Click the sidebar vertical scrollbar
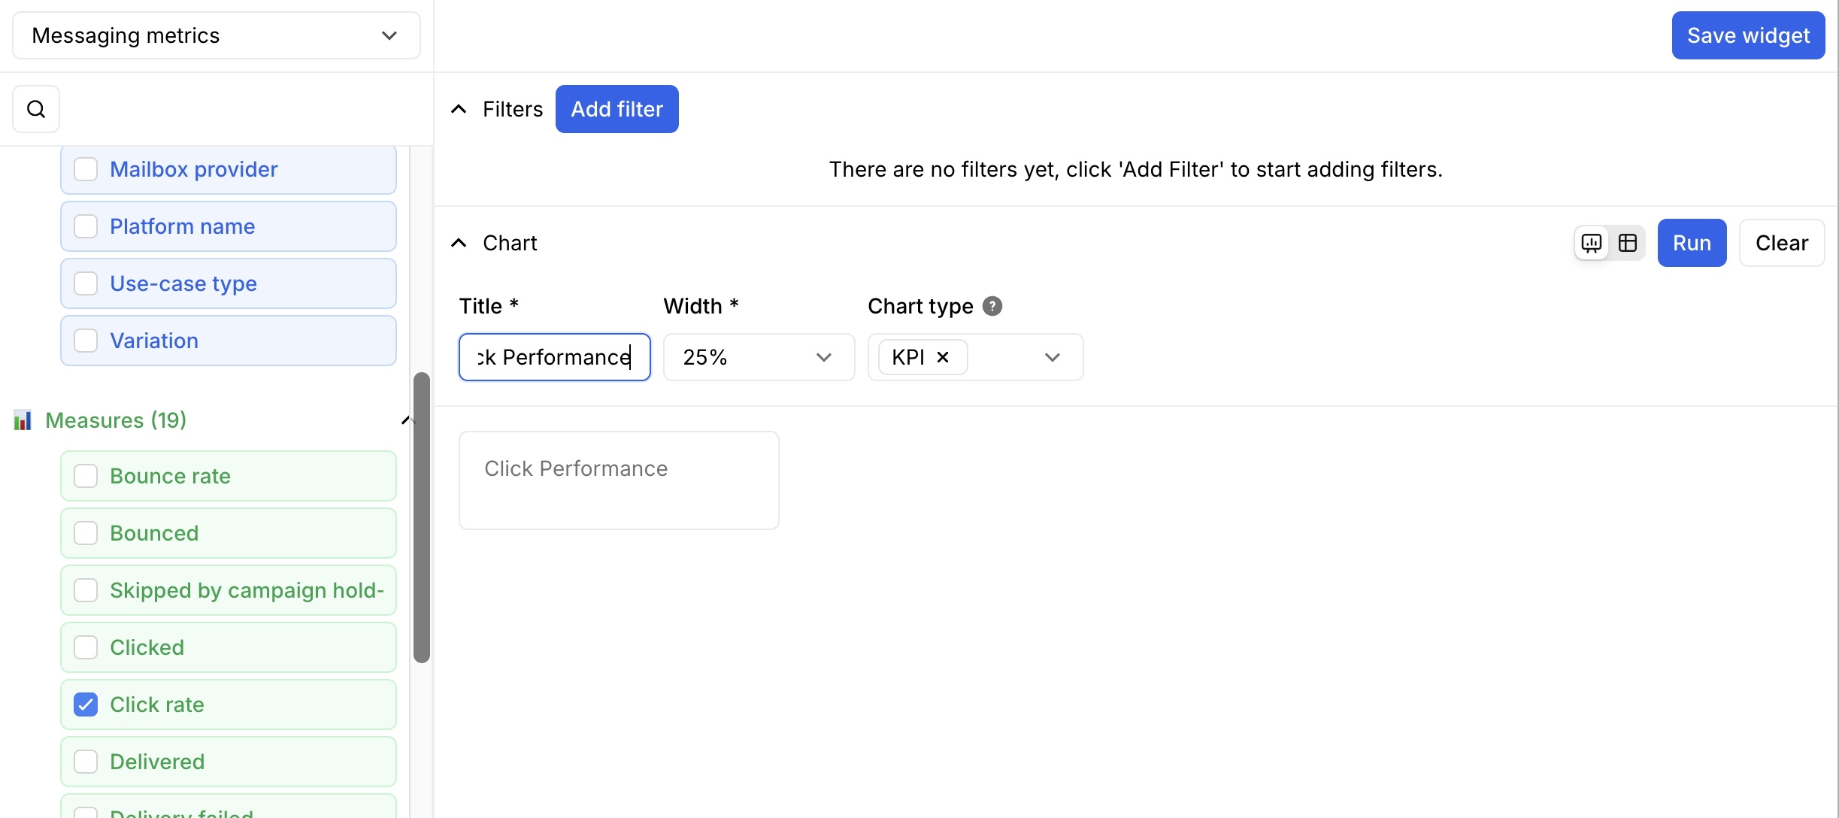 pos(422,517)
